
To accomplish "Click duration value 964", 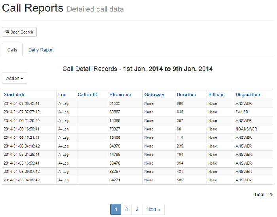I will tap(180, 163).
